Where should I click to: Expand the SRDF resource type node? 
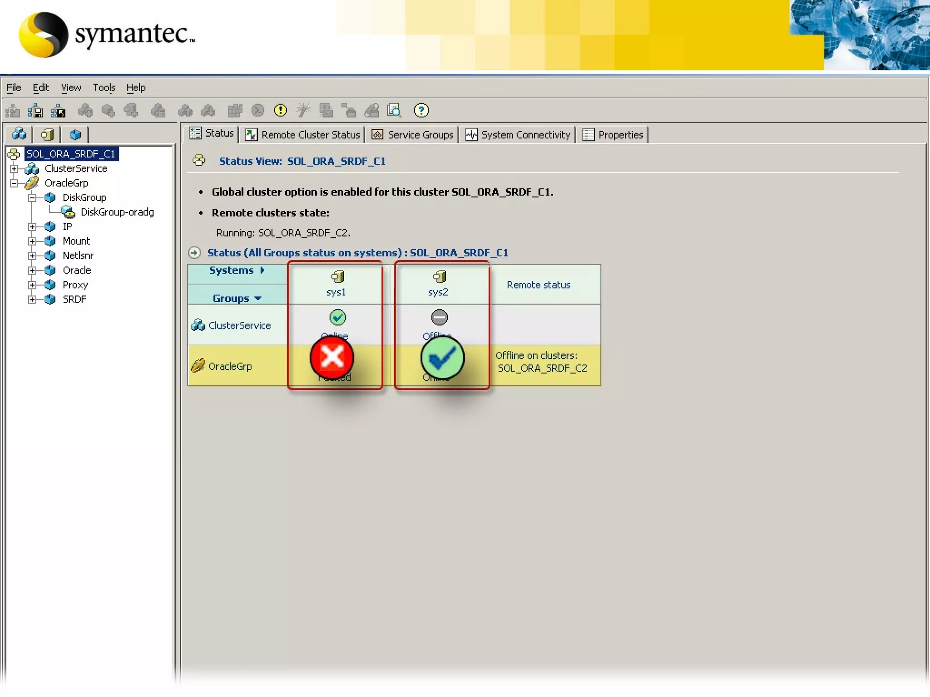click(x=32, y=299)
